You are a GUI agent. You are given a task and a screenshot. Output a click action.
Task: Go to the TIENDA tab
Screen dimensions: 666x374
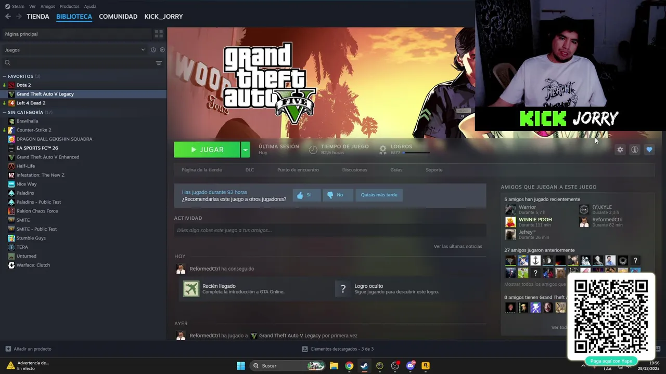coord(38,17)
